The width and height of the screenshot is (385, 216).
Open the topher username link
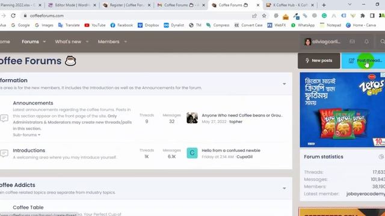click(236, 122)
